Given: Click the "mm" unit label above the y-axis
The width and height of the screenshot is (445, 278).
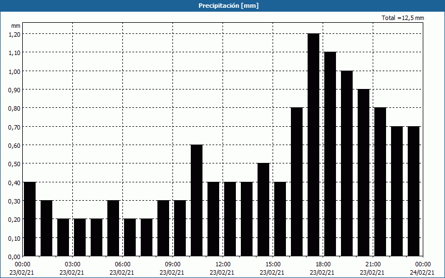Looking at the screenshot, I should (16, 26).
